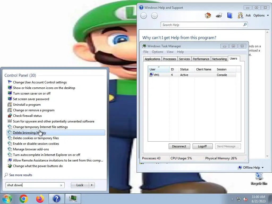Open Recycle Bin on the desktop
Viewport: 272px width, 204px height.
click(259, 179)
